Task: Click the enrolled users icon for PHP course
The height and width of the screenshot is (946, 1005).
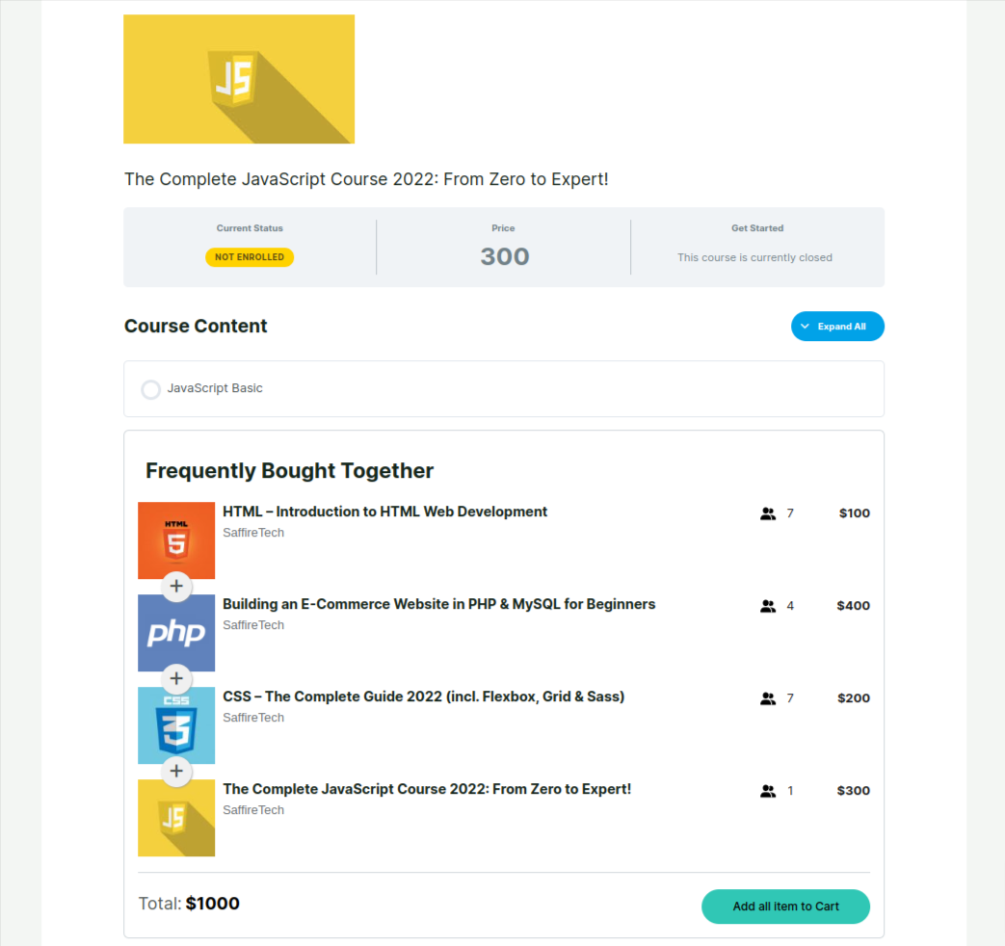Action: tap(768, 606)
